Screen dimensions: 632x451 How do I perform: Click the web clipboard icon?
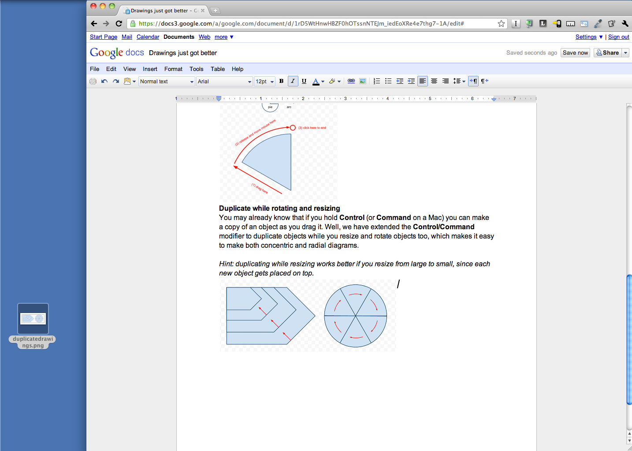pyautogui.click(x=127, y=81)
